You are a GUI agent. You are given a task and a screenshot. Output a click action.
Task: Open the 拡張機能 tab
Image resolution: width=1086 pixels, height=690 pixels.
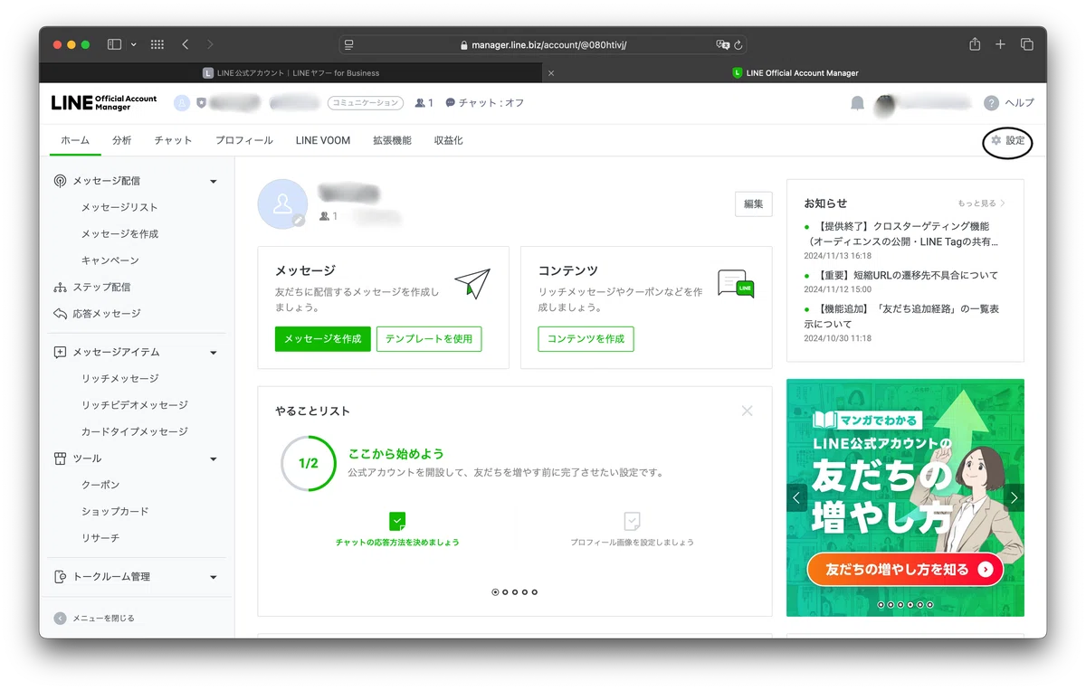click(x=392, y=140)
